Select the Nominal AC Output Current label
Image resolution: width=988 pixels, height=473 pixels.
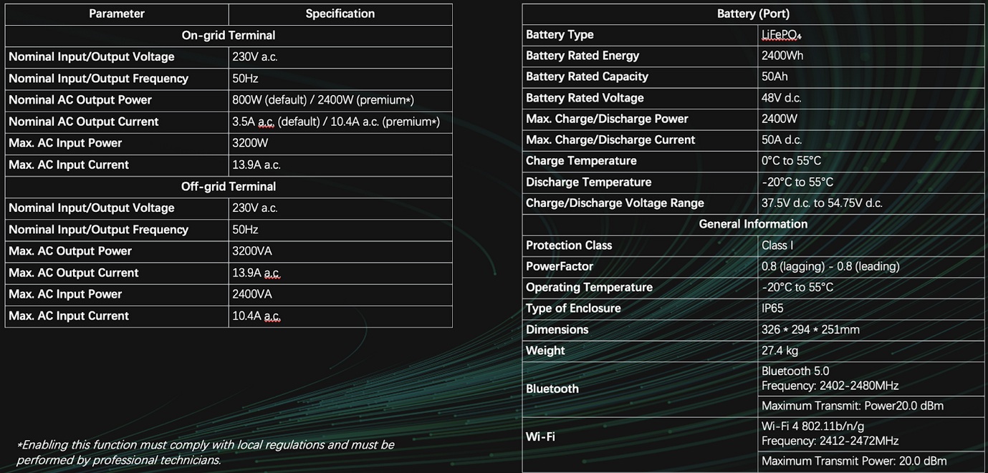84,122
